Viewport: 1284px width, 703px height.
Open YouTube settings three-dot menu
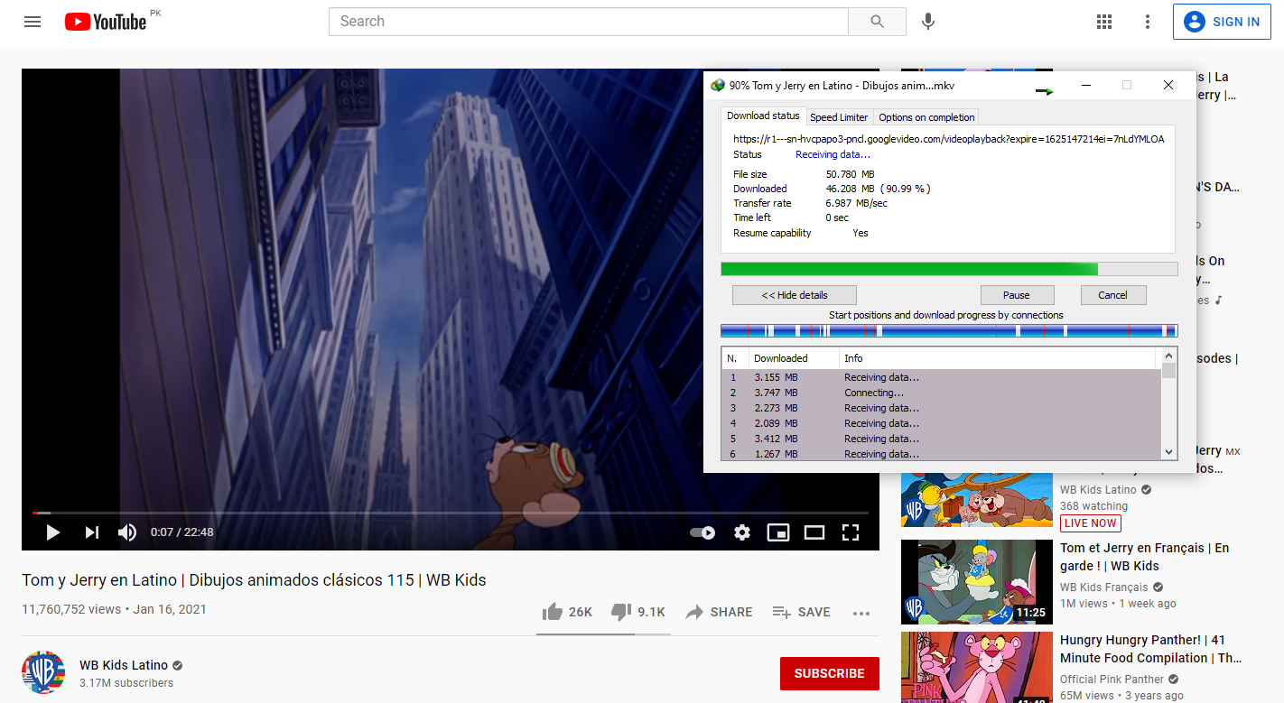pyautogui.click(x=1148, y=22)
